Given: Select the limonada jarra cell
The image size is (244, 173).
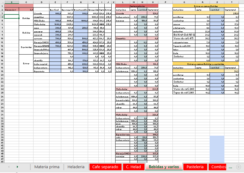Looking at the screenshot, I should [x=41, y=53].
